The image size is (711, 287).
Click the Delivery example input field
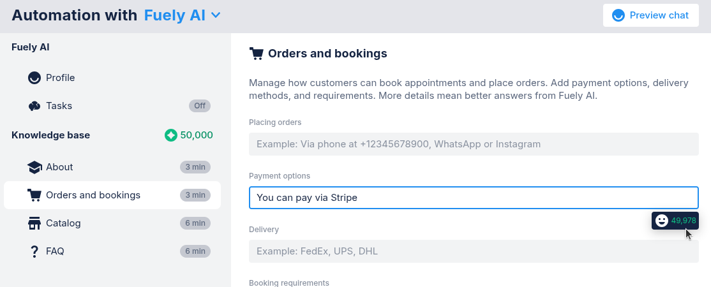(474, 251)
